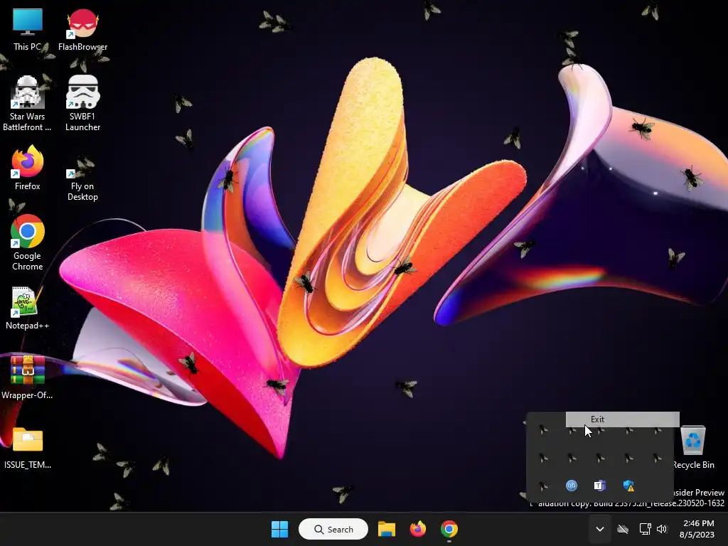Open the Star Wars Battlefront shortcut
Screen dimensions: 728x546
point(28,104)
